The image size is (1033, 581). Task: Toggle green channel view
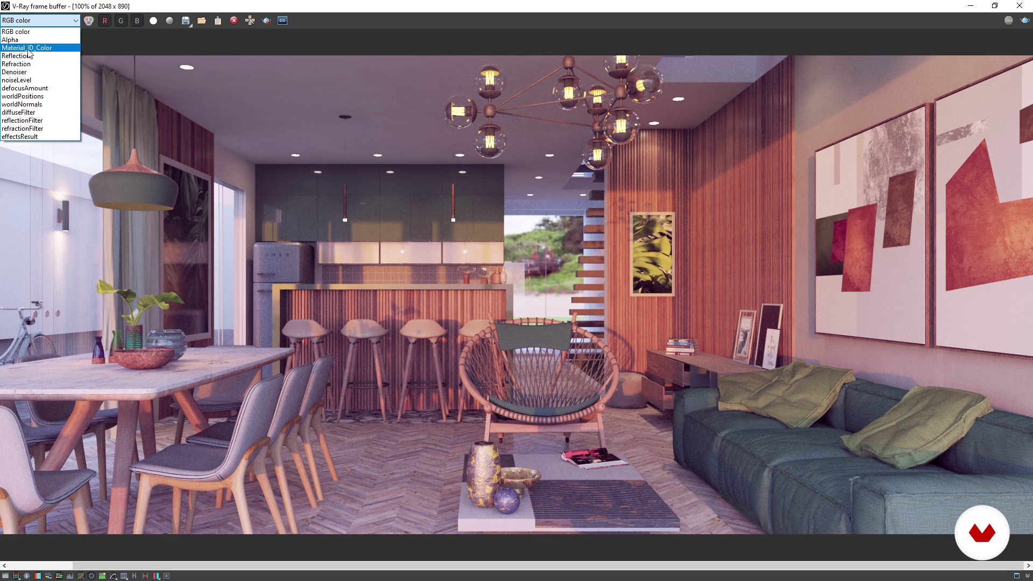point(121,20)
